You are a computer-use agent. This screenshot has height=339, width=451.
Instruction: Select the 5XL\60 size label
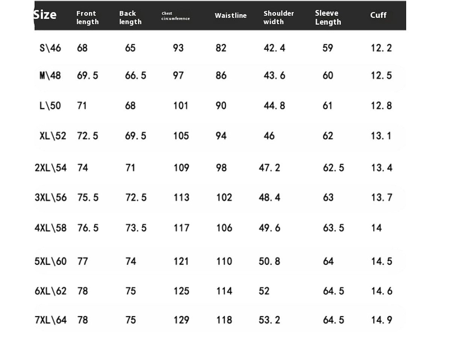click(51, 261)
